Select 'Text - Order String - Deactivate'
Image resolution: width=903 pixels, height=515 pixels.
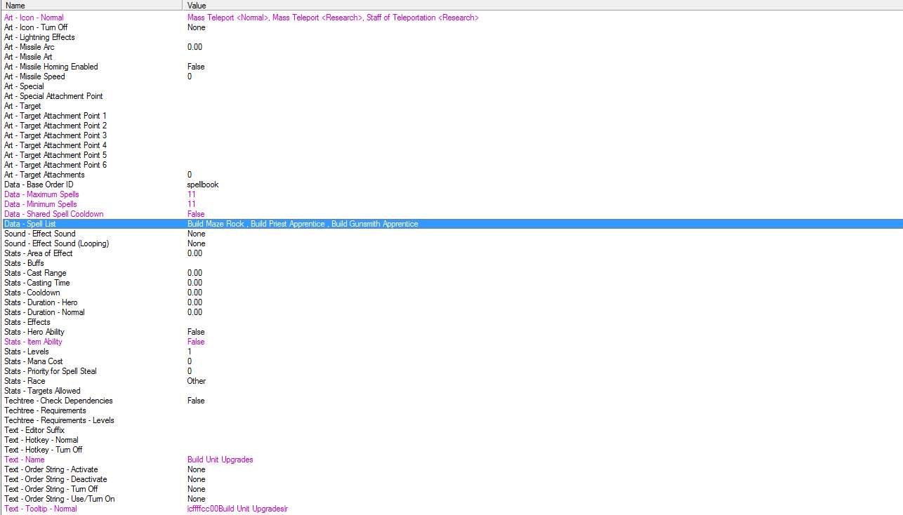tap(451, 479)
